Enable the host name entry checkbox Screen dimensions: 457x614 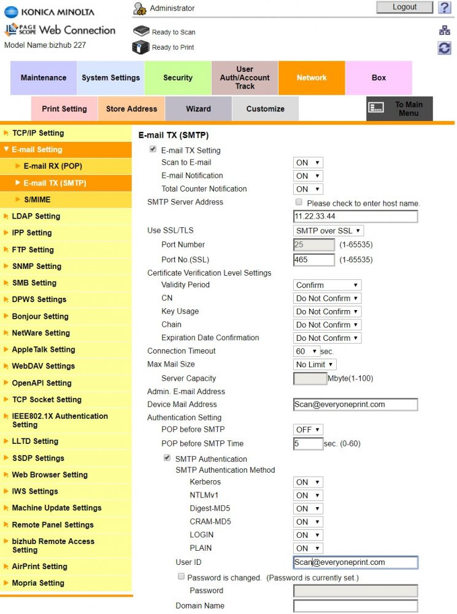point(299,202)
